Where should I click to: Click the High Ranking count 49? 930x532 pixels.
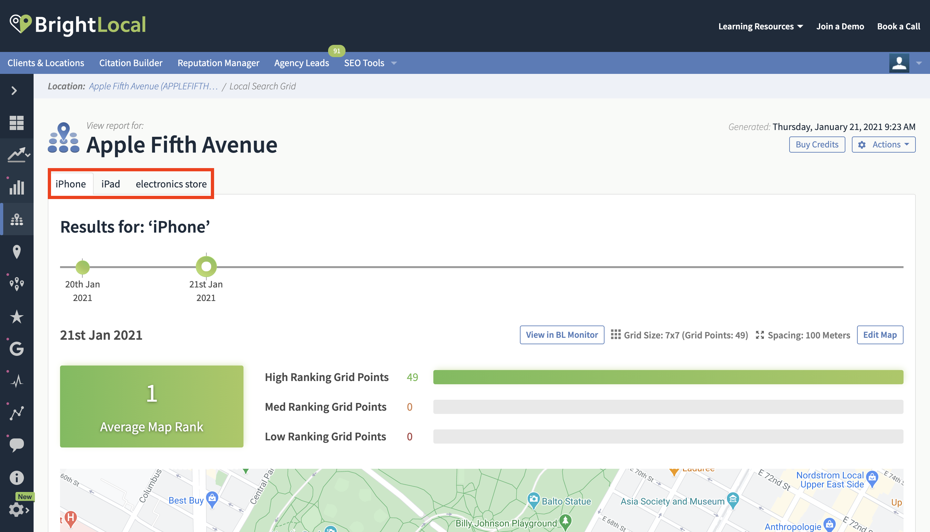412,377
